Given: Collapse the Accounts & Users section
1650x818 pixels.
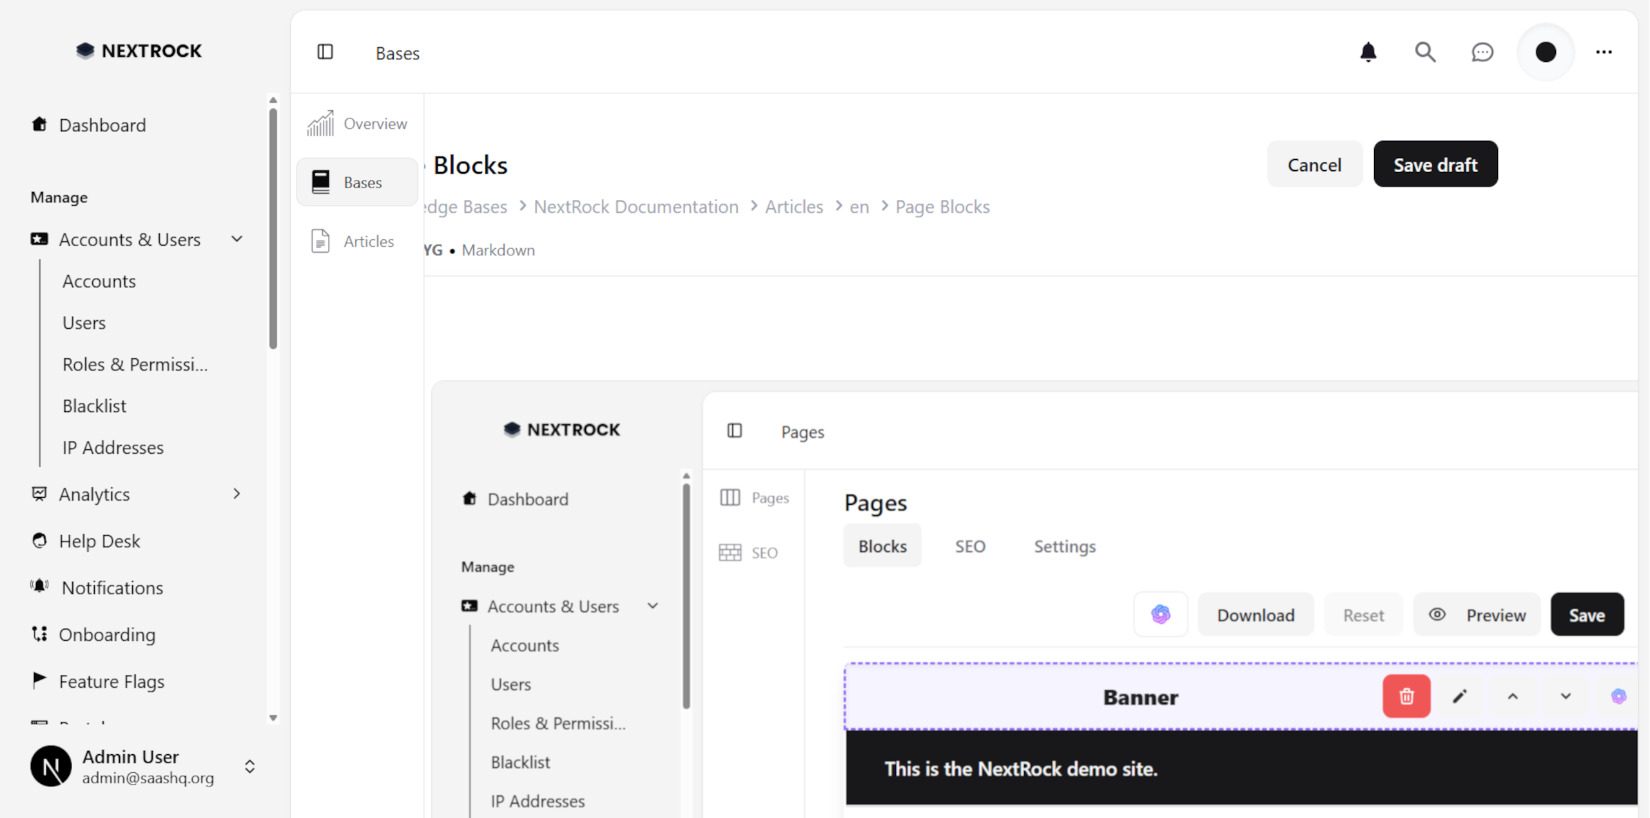Looking at the screenshot, I should tap(237, 239).
